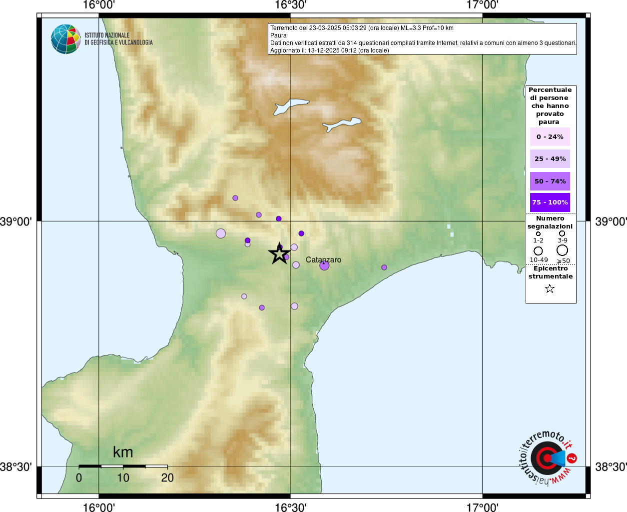
Task: Click the 25 - 49% legend swatch
Action: [550, 158]
